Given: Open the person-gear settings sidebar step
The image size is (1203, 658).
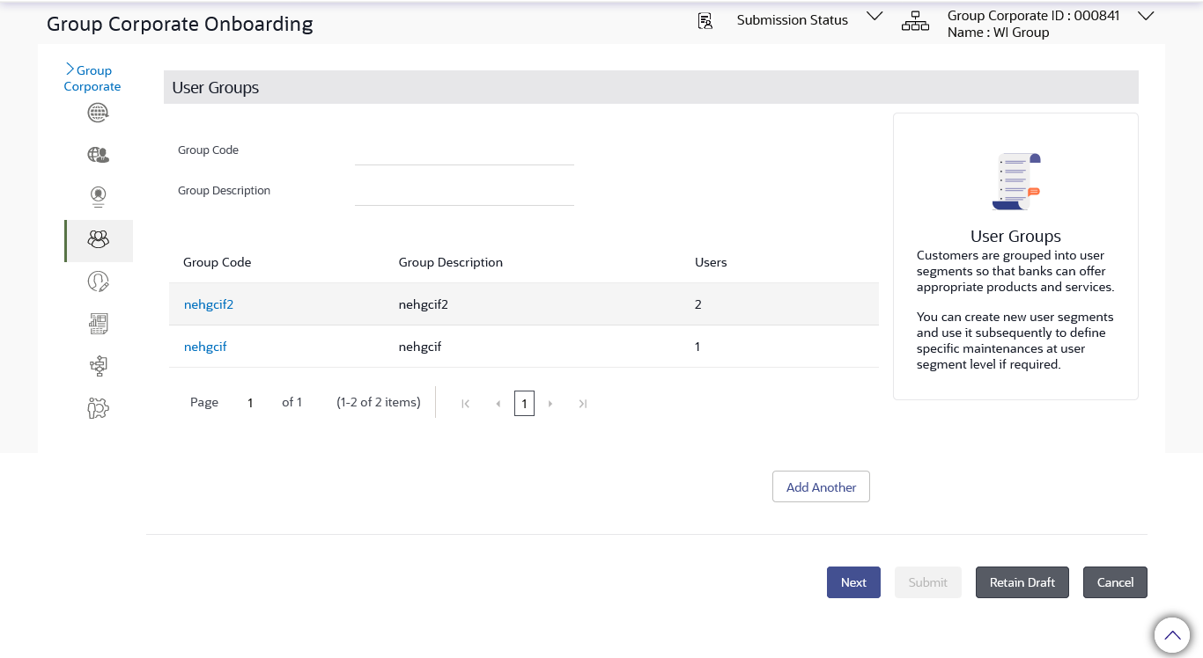Looking at the screenshot, I should coord(98,407).
